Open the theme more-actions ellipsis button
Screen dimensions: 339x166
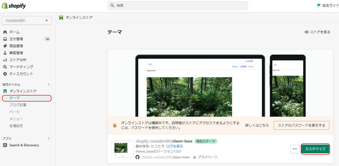click(295, 149)
